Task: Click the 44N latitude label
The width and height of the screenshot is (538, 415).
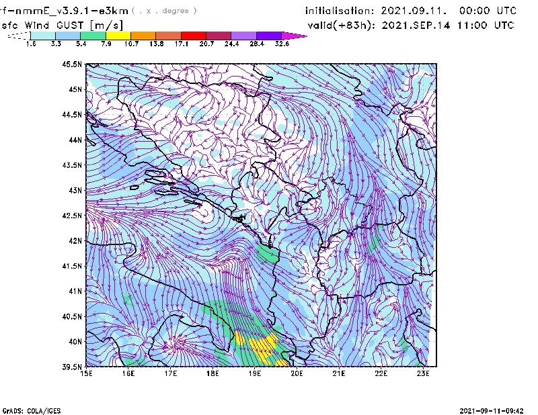Action: 75,140
